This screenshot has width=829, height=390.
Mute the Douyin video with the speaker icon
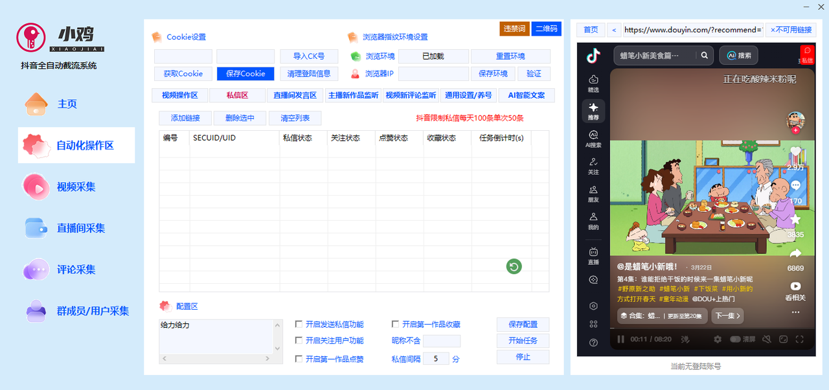coord(766,339)
